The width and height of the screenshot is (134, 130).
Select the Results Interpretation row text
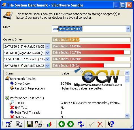[x=29, y=88]
